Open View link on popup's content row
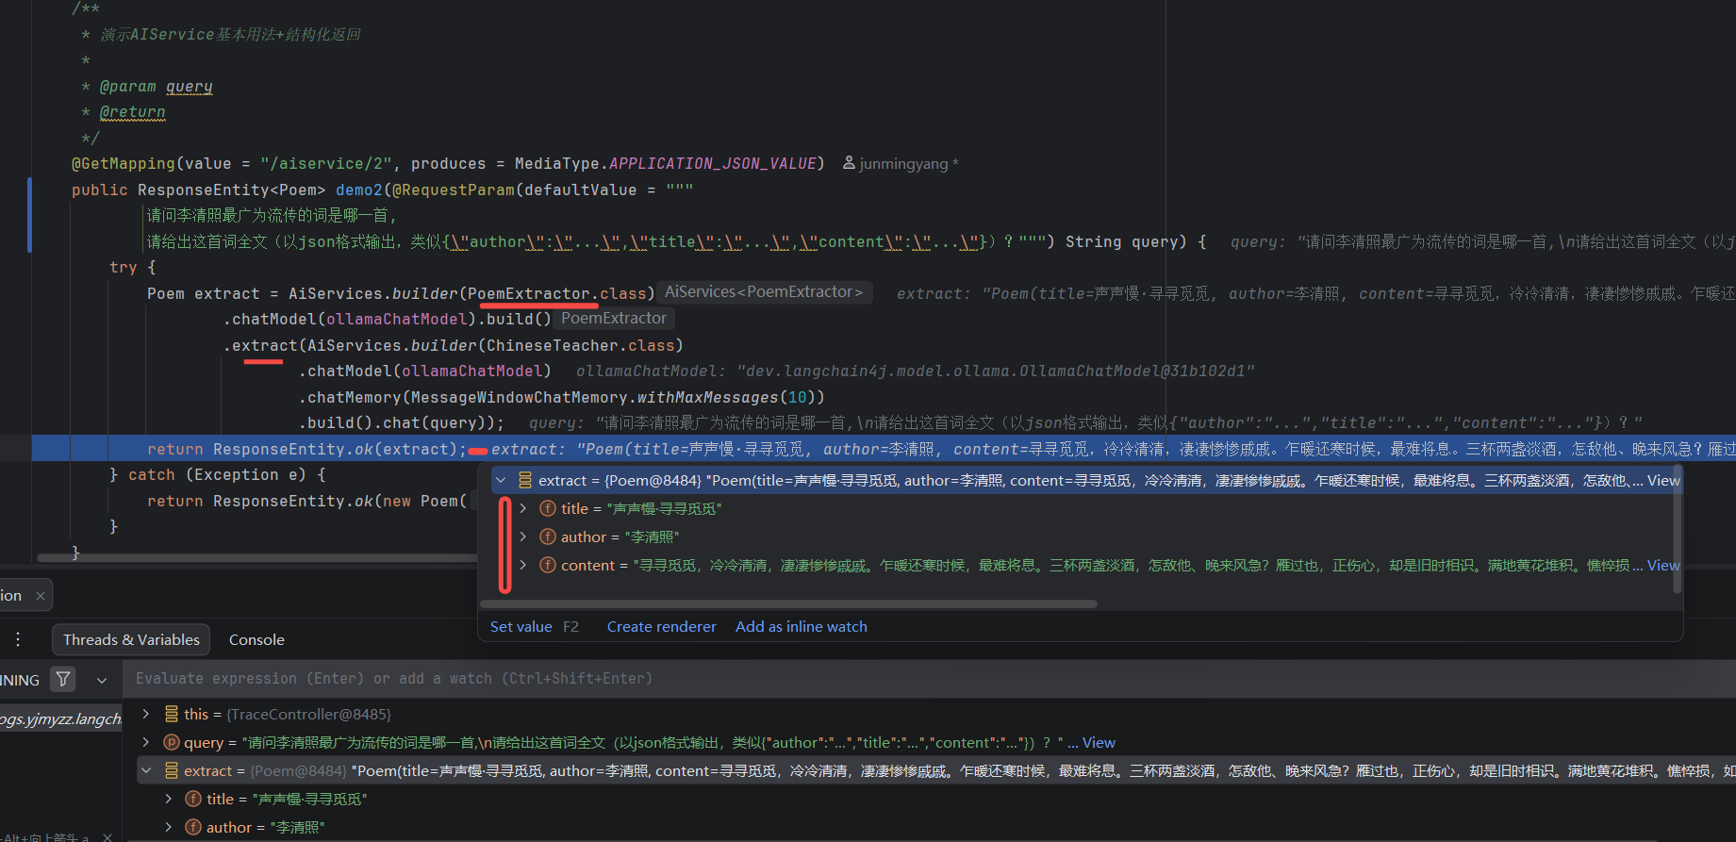The width and height of the screenshot is (1736, 842). tap(1662, 565)
